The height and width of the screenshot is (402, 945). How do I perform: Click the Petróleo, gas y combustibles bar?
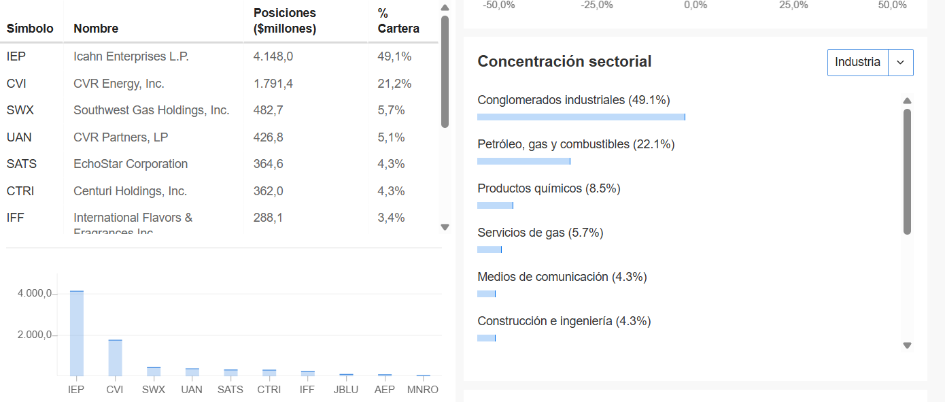(x=523, y=161)
